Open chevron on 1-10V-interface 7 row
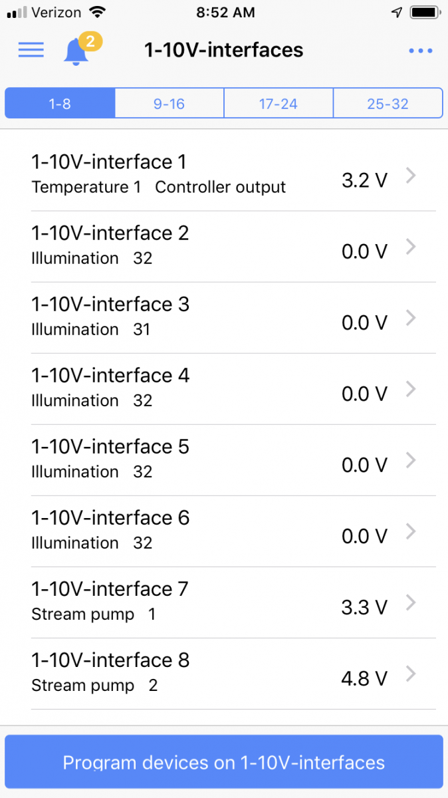This screenshot has height=798, width=448. click(411, 602)
